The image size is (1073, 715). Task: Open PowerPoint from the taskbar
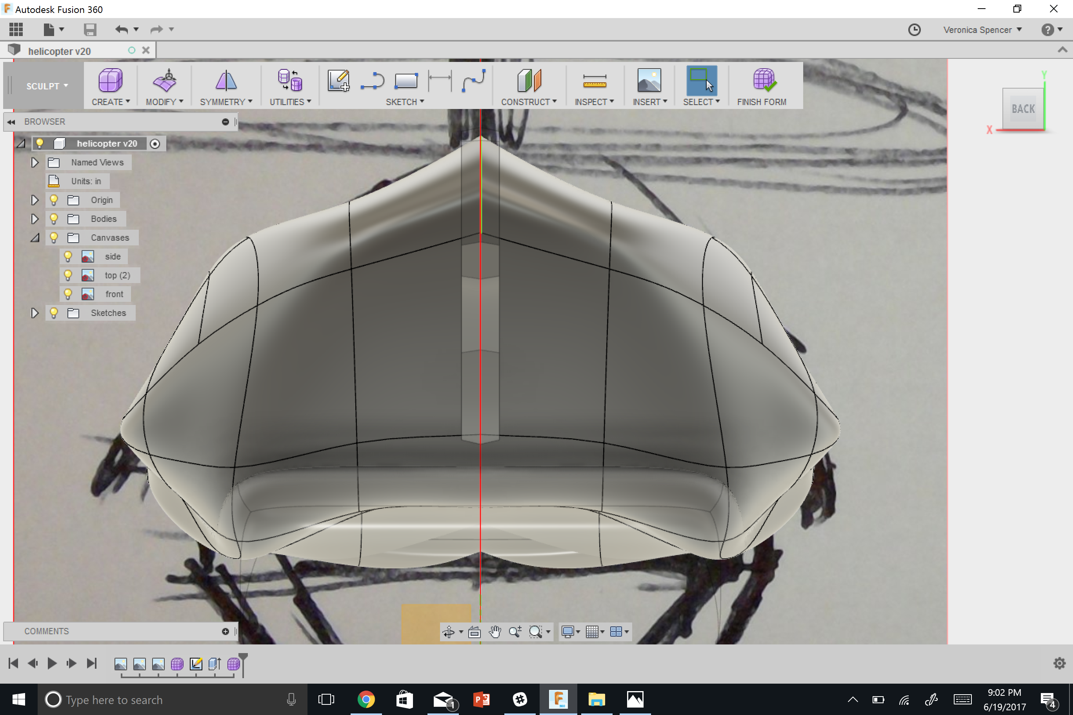(x=481, y=699)
